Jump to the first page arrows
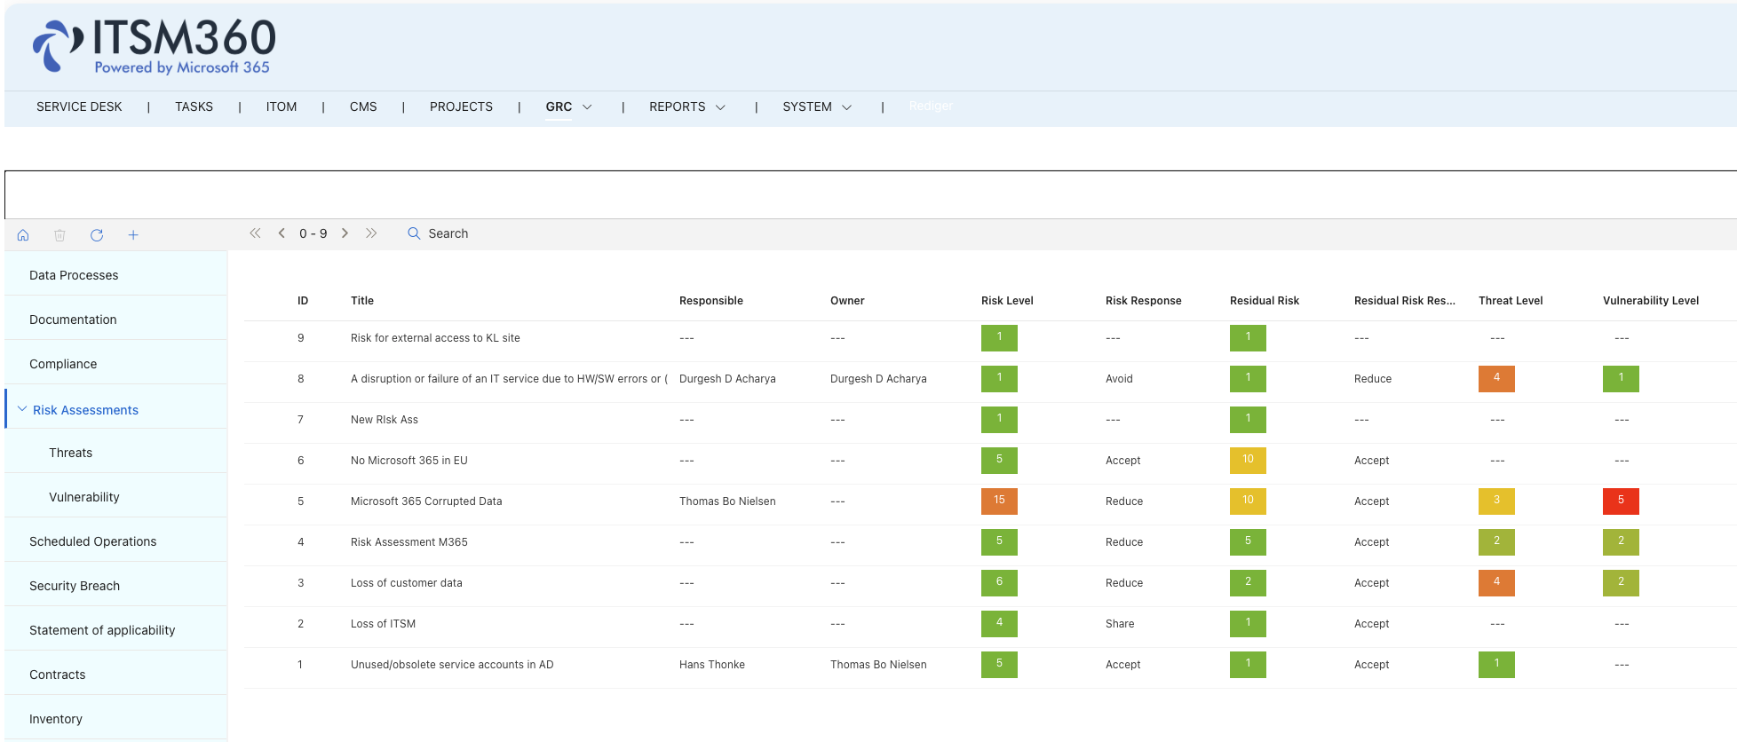The width and height of the screenshot is (1737, 742). pos(255,233)
